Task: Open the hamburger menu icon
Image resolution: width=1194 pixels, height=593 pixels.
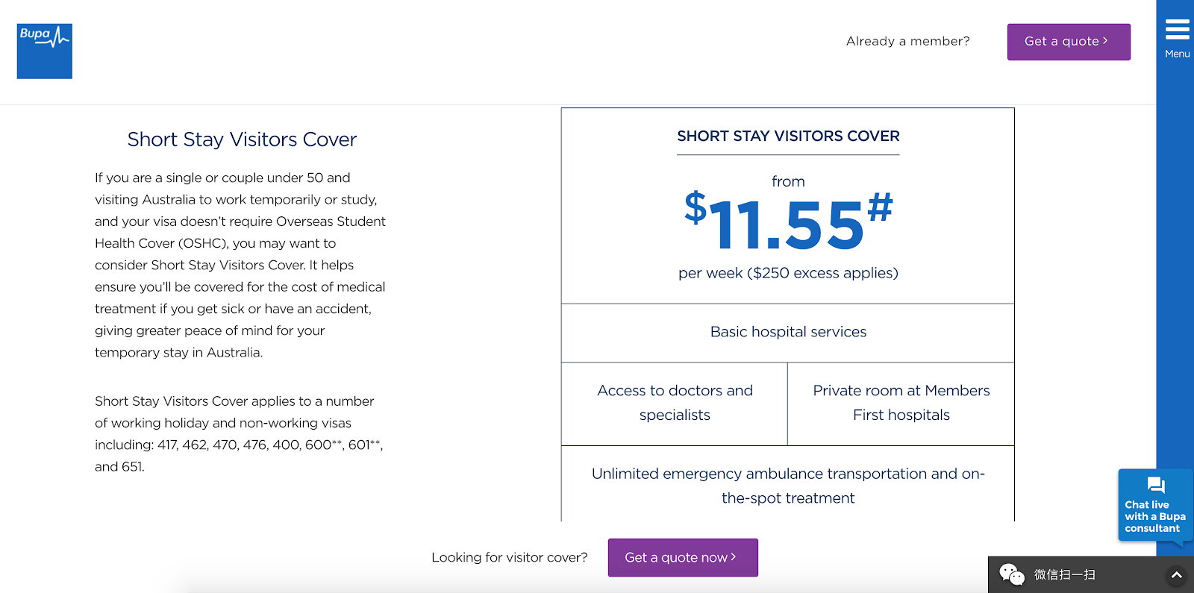Action: pos(1177,30)
